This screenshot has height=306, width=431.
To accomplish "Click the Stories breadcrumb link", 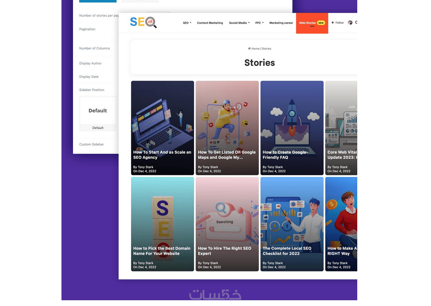I will click(x=266, y=49).
